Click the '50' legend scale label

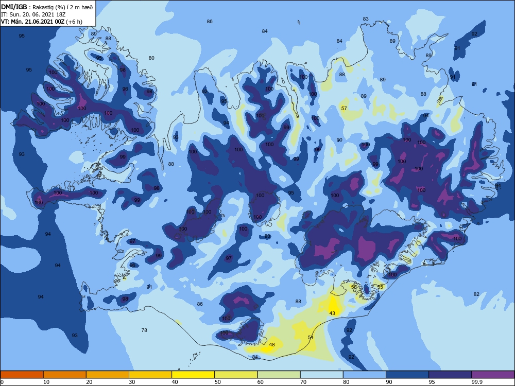point(218,382)
